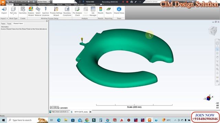The height and width of the screenshot is (123, 220).
Task: Click the Windows Start button
Action: [3, 120]
